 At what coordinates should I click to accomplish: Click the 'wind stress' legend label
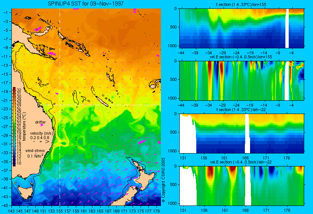[x=35, y=151]
